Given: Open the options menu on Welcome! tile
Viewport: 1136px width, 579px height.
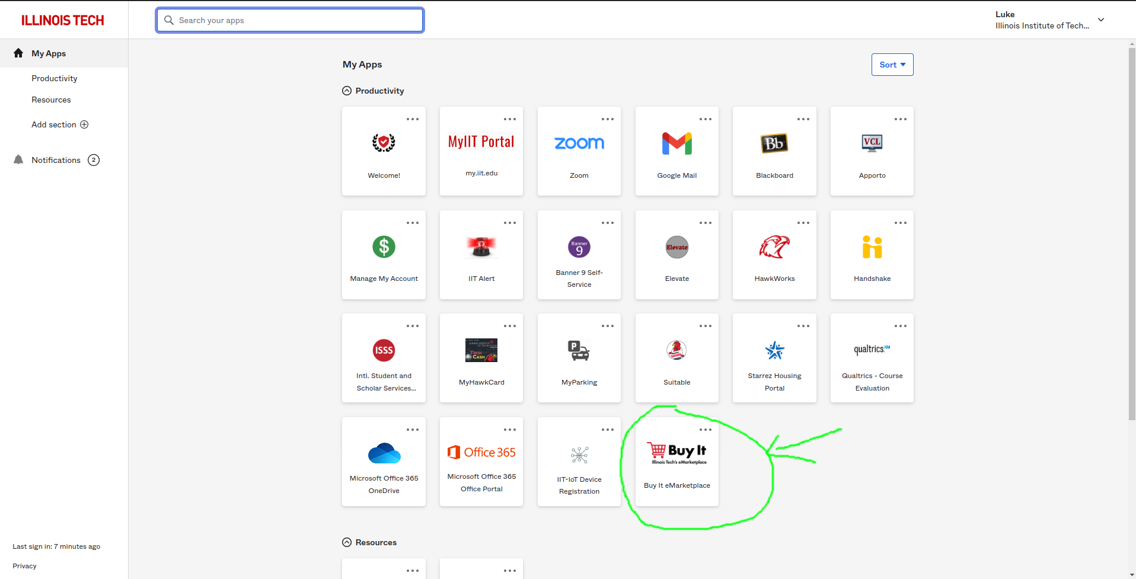Looking at the screenshot, I should click(413, 119).
